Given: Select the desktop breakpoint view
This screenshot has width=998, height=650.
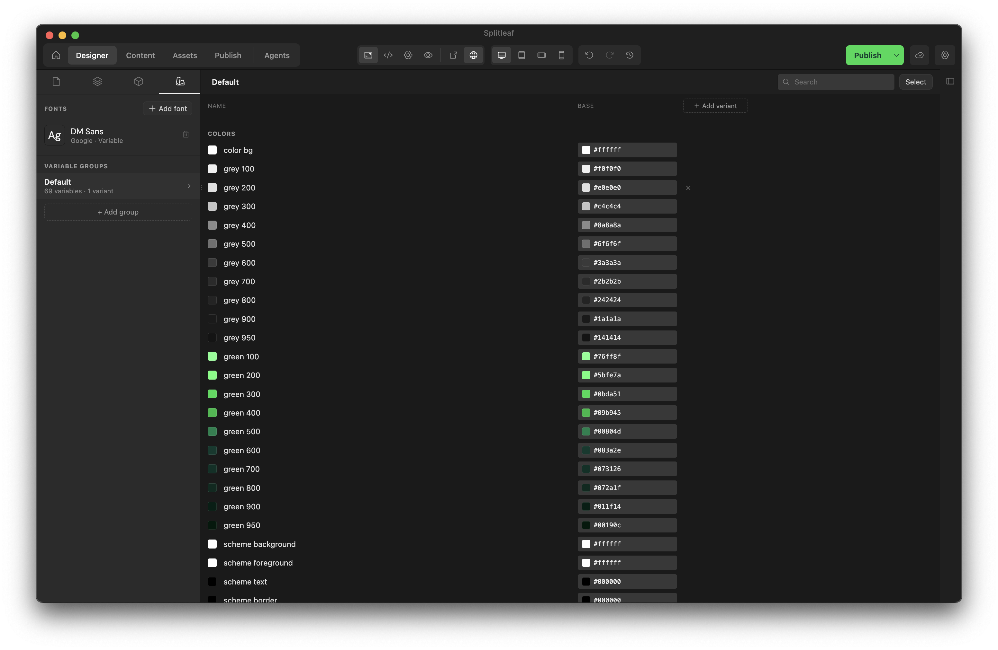Looking at the screenshot, I should tap(502, 55).
